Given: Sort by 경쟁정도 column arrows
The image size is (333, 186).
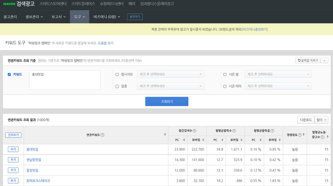Looking at the screenshot, I should 303,135.
